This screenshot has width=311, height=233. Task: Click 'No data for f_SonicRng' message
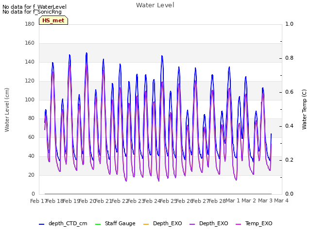coord(32,12)
